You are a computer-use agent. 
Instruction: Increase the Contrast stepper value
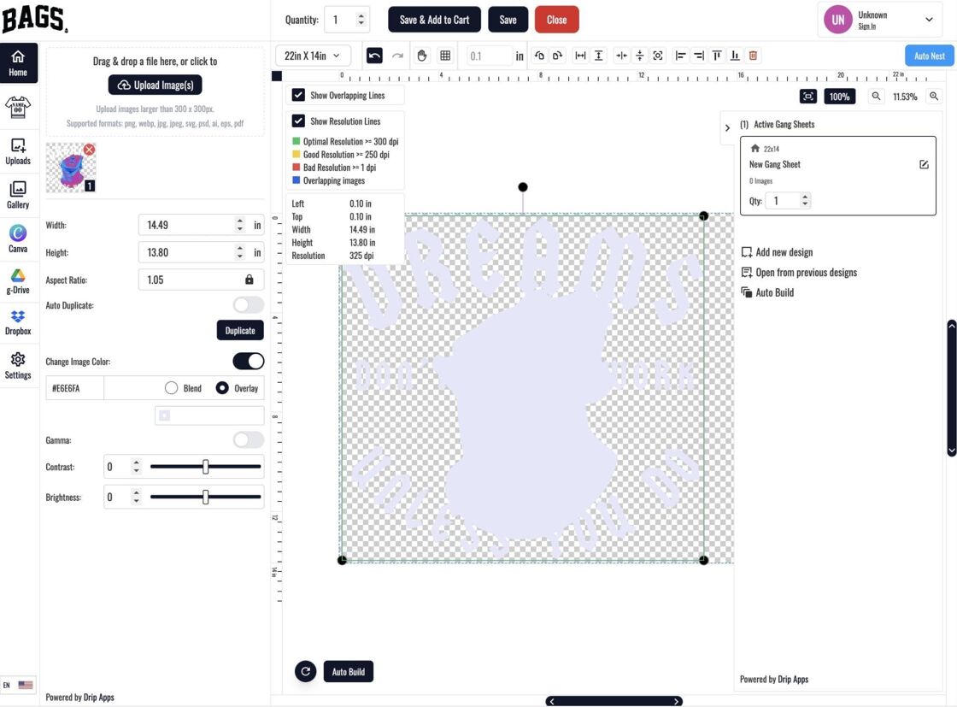click(x=136, y=462)
